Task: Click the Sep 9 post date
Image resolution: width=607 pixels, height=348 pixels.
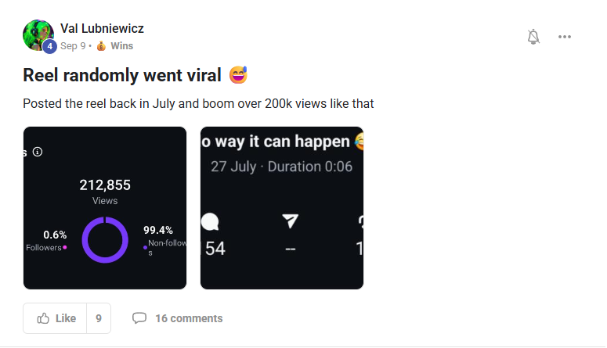Action: [73, 46]
